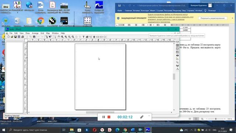Open the View menu in Surfer
The image size is (236, 133).
pos(21,33)
